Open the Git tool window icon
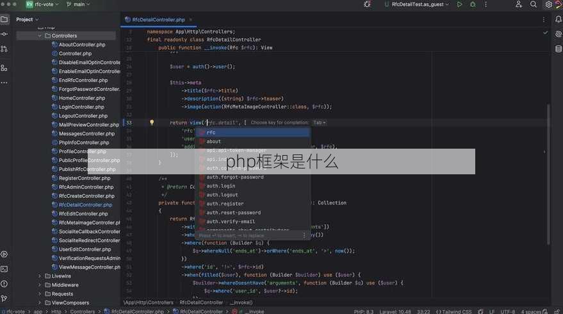 (x=4, y=299)
